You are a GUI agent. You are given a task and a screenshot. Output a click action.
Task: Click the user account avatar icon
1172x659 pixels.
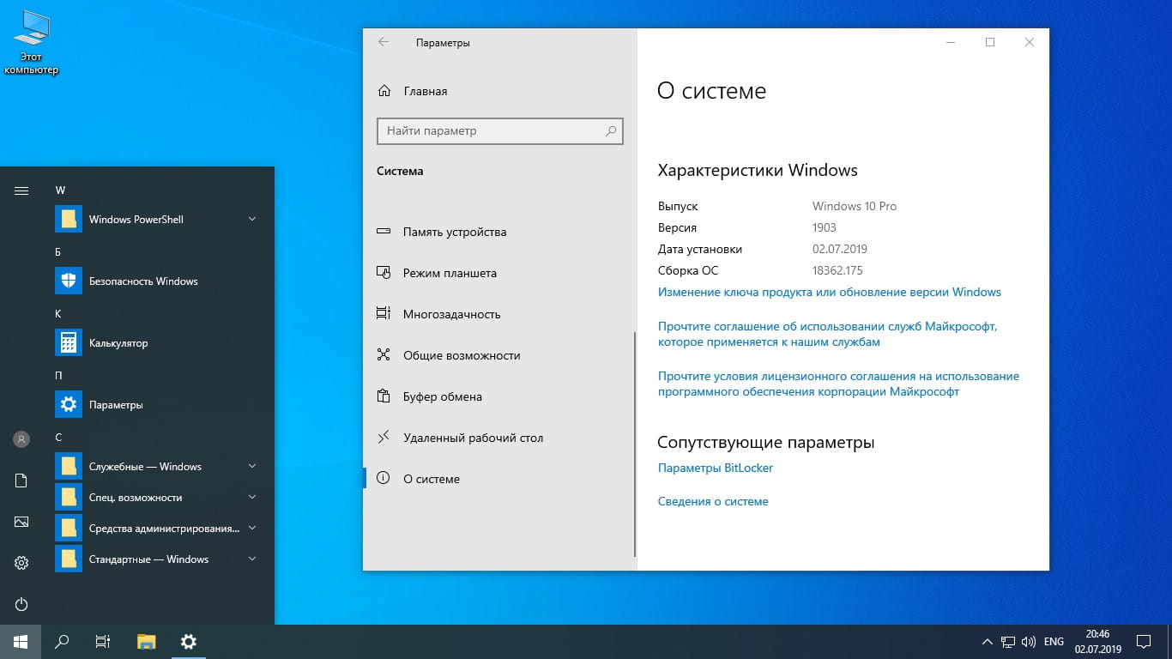(x=21, y=439)
